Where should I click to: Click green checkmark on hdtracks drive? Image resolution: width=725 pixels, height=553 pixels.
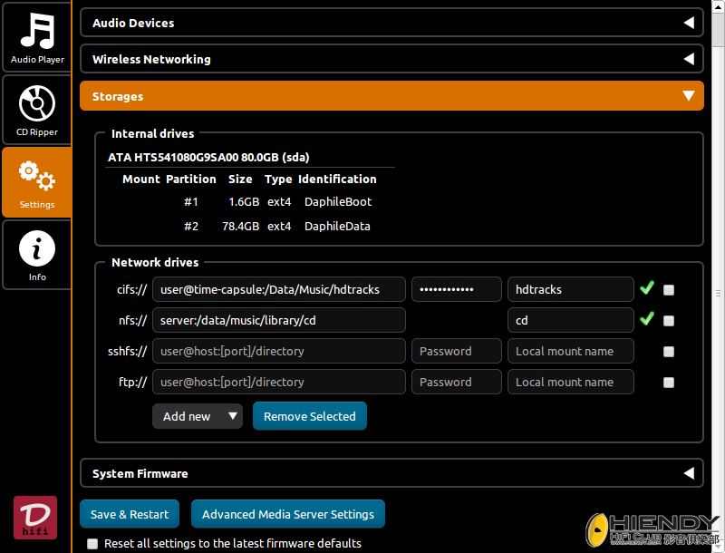646,289
